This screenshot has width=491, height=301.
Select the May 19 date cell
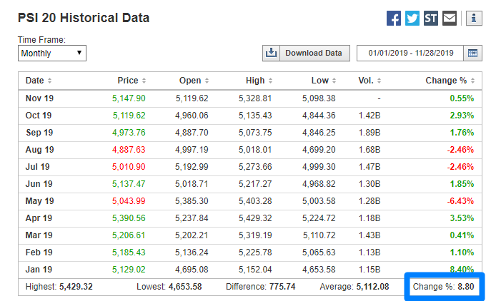tap(40, 201)
